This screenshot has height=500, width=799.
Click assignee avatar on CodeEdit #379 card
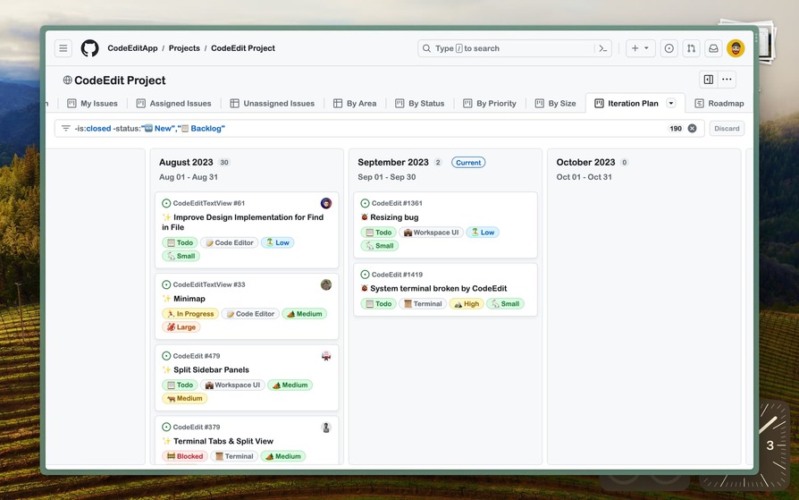point(326,428)
